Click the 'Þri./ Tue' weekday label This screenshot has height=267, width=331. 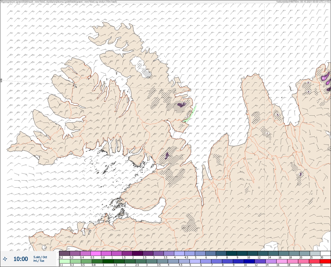click(39, 261)
